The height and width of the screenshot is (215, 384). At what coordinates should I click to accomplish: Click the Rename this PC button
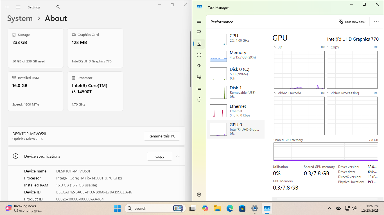[162, 136]
